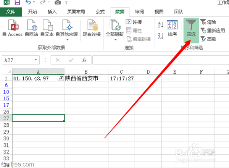Viewport: 229px width, 168px height.
Task: Select row header 15
Action: (x=6, y=99)
